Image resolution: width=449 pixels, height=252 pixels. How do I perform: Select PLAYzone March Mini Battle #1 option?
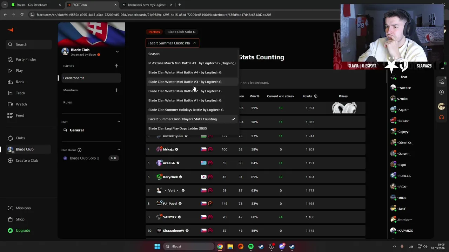(x=192, y=63)
